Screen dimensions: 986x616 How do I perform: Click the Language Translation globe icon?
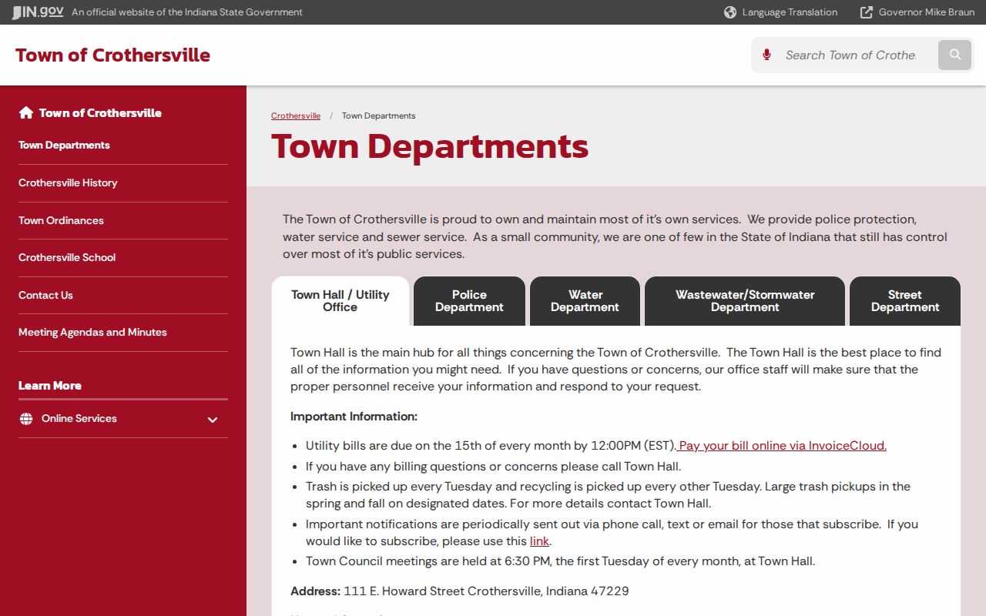(730, 12)
